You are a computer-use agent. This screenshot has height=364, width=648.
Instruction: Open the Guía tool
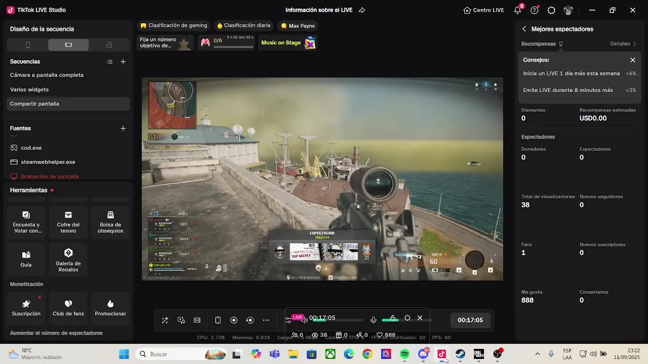(26, 259)
